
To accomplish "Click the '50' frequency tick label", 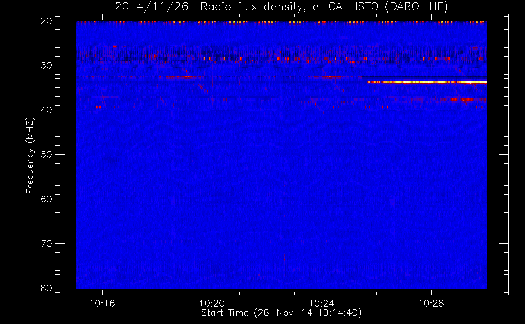I will 46,155.
